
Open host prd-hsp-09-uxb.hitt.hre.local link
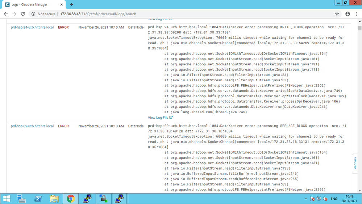[32, 126]
